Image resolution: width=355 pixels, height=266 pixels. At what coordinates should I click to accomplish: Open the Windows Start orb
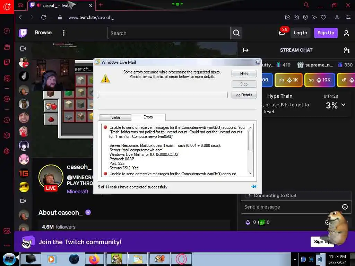pyautogui.click(x=9, y=259)
